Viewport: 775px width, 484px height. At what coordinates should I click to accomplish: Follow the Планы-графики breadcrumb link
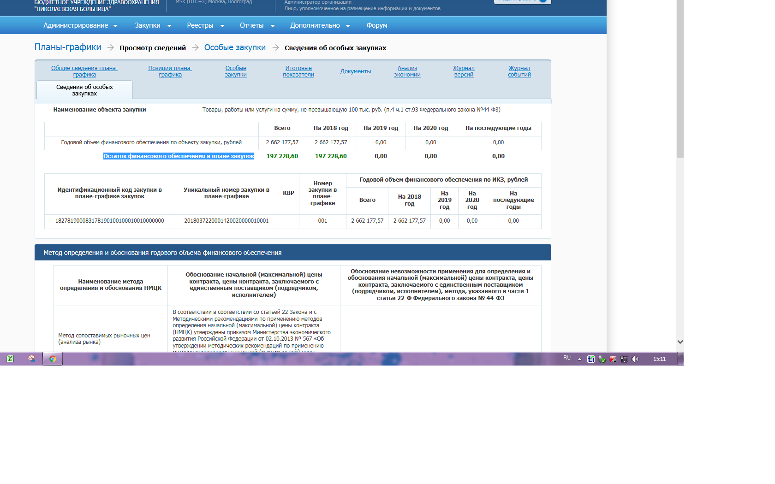click(x=68, y=47)
